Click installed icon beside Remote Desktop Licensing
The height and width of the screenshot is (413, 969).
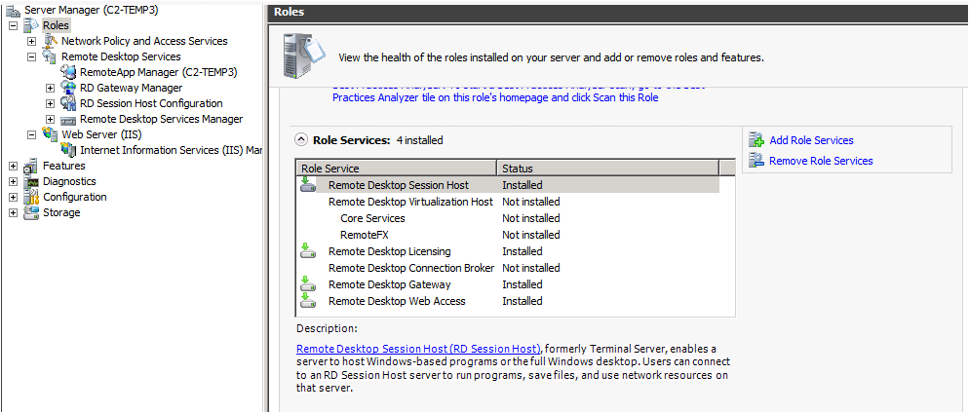[308, 250]
